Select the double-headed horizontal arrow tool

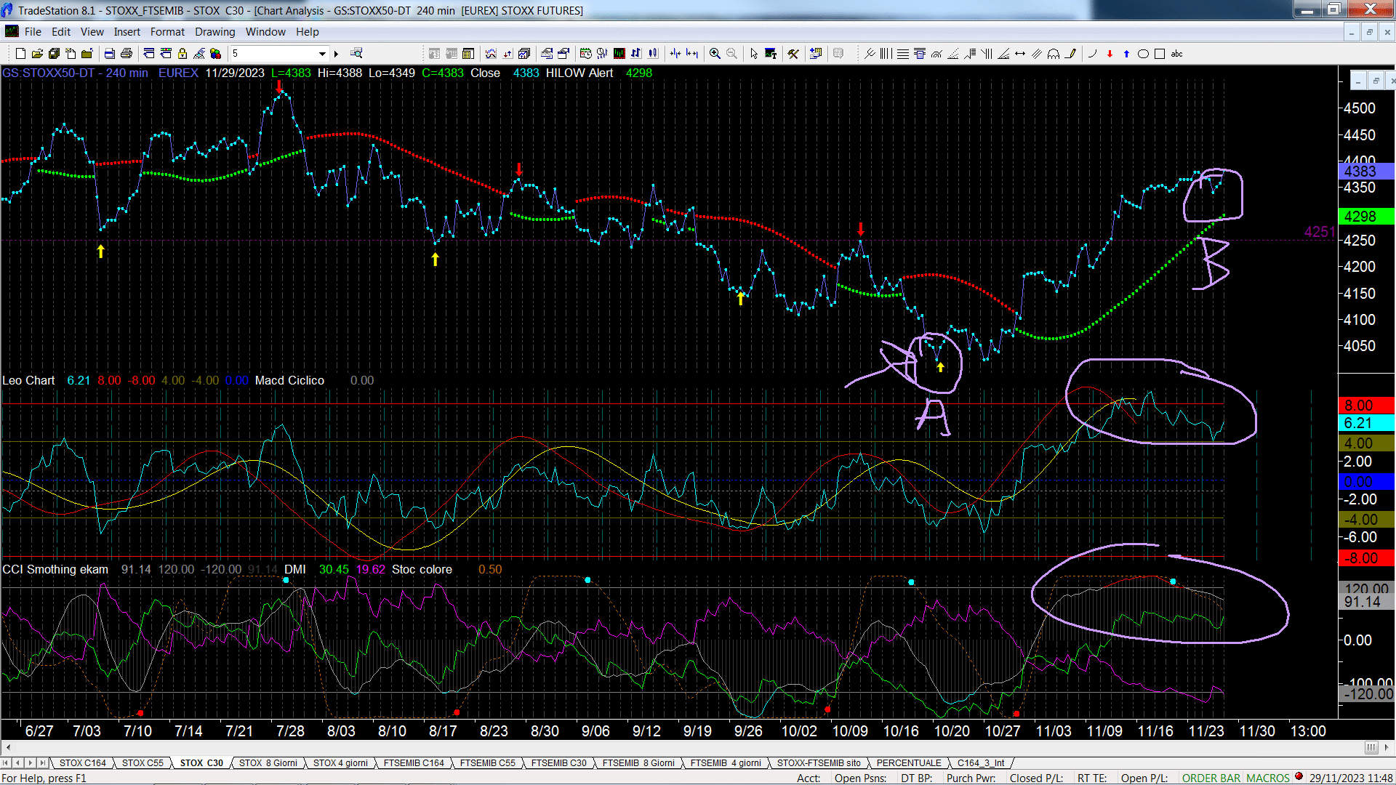click(1020, 54)
